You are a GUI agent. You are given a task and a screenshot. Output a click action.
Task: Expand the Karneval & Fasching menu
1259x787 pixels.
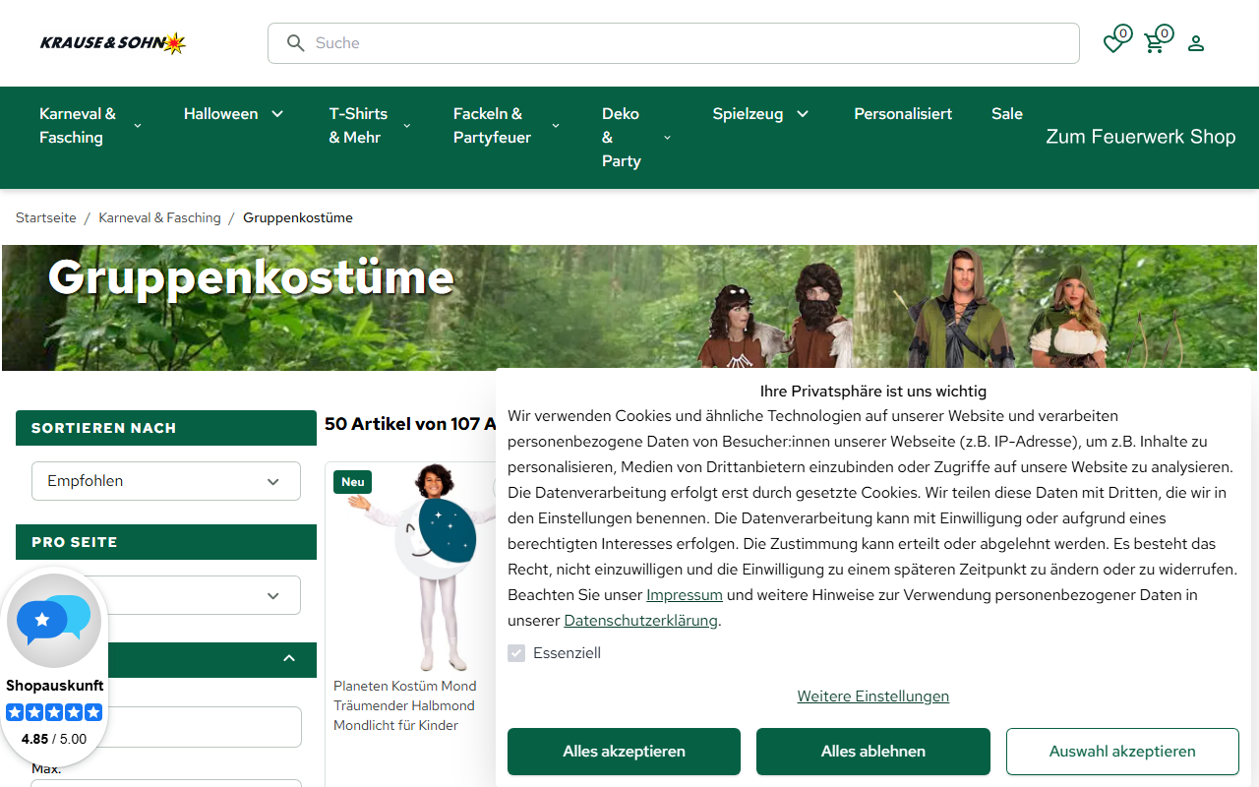(90, 126)
